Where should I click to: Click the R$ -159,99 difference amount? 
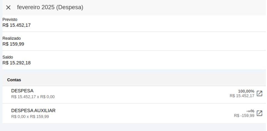tap(244, 116)
